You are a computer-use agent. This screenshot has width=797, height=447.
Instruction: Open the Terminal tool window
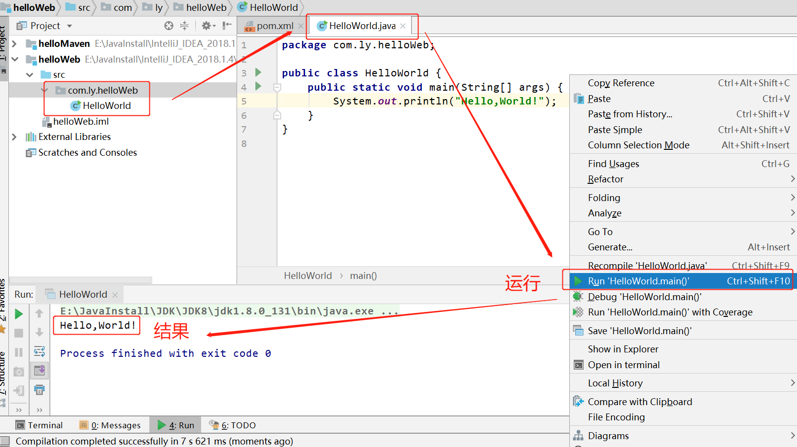point(39,425)
